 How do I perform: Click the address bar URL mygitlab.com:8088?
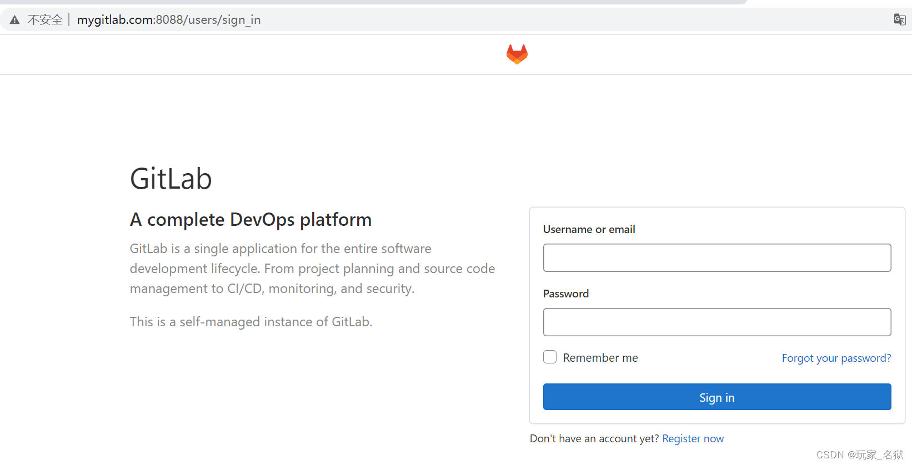pos(169,20)
